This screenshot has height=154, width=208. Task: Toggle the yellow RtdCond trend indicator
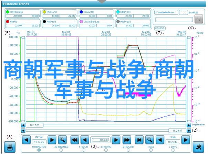pos(44,12)
